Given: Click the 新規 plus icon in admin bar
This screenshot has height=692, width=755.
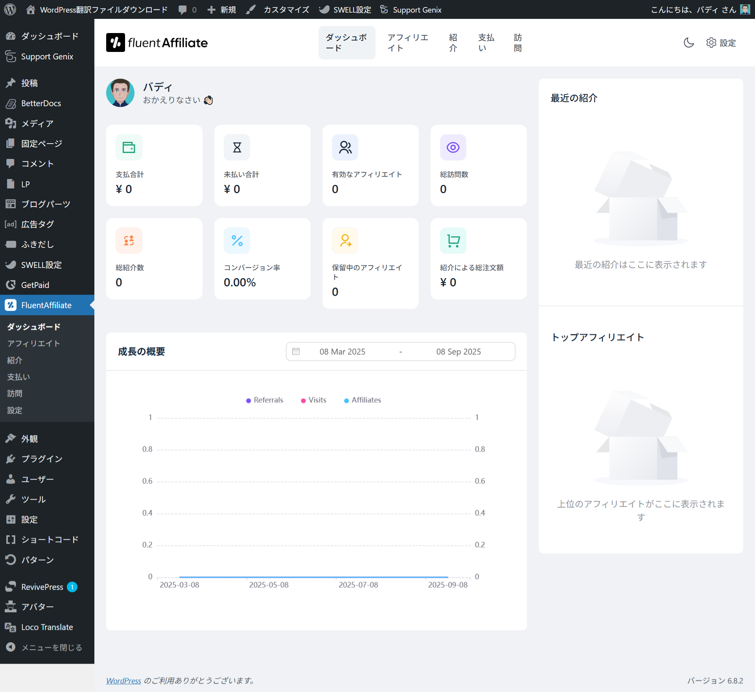Looking at the screenshot, I should click(212, 9).
